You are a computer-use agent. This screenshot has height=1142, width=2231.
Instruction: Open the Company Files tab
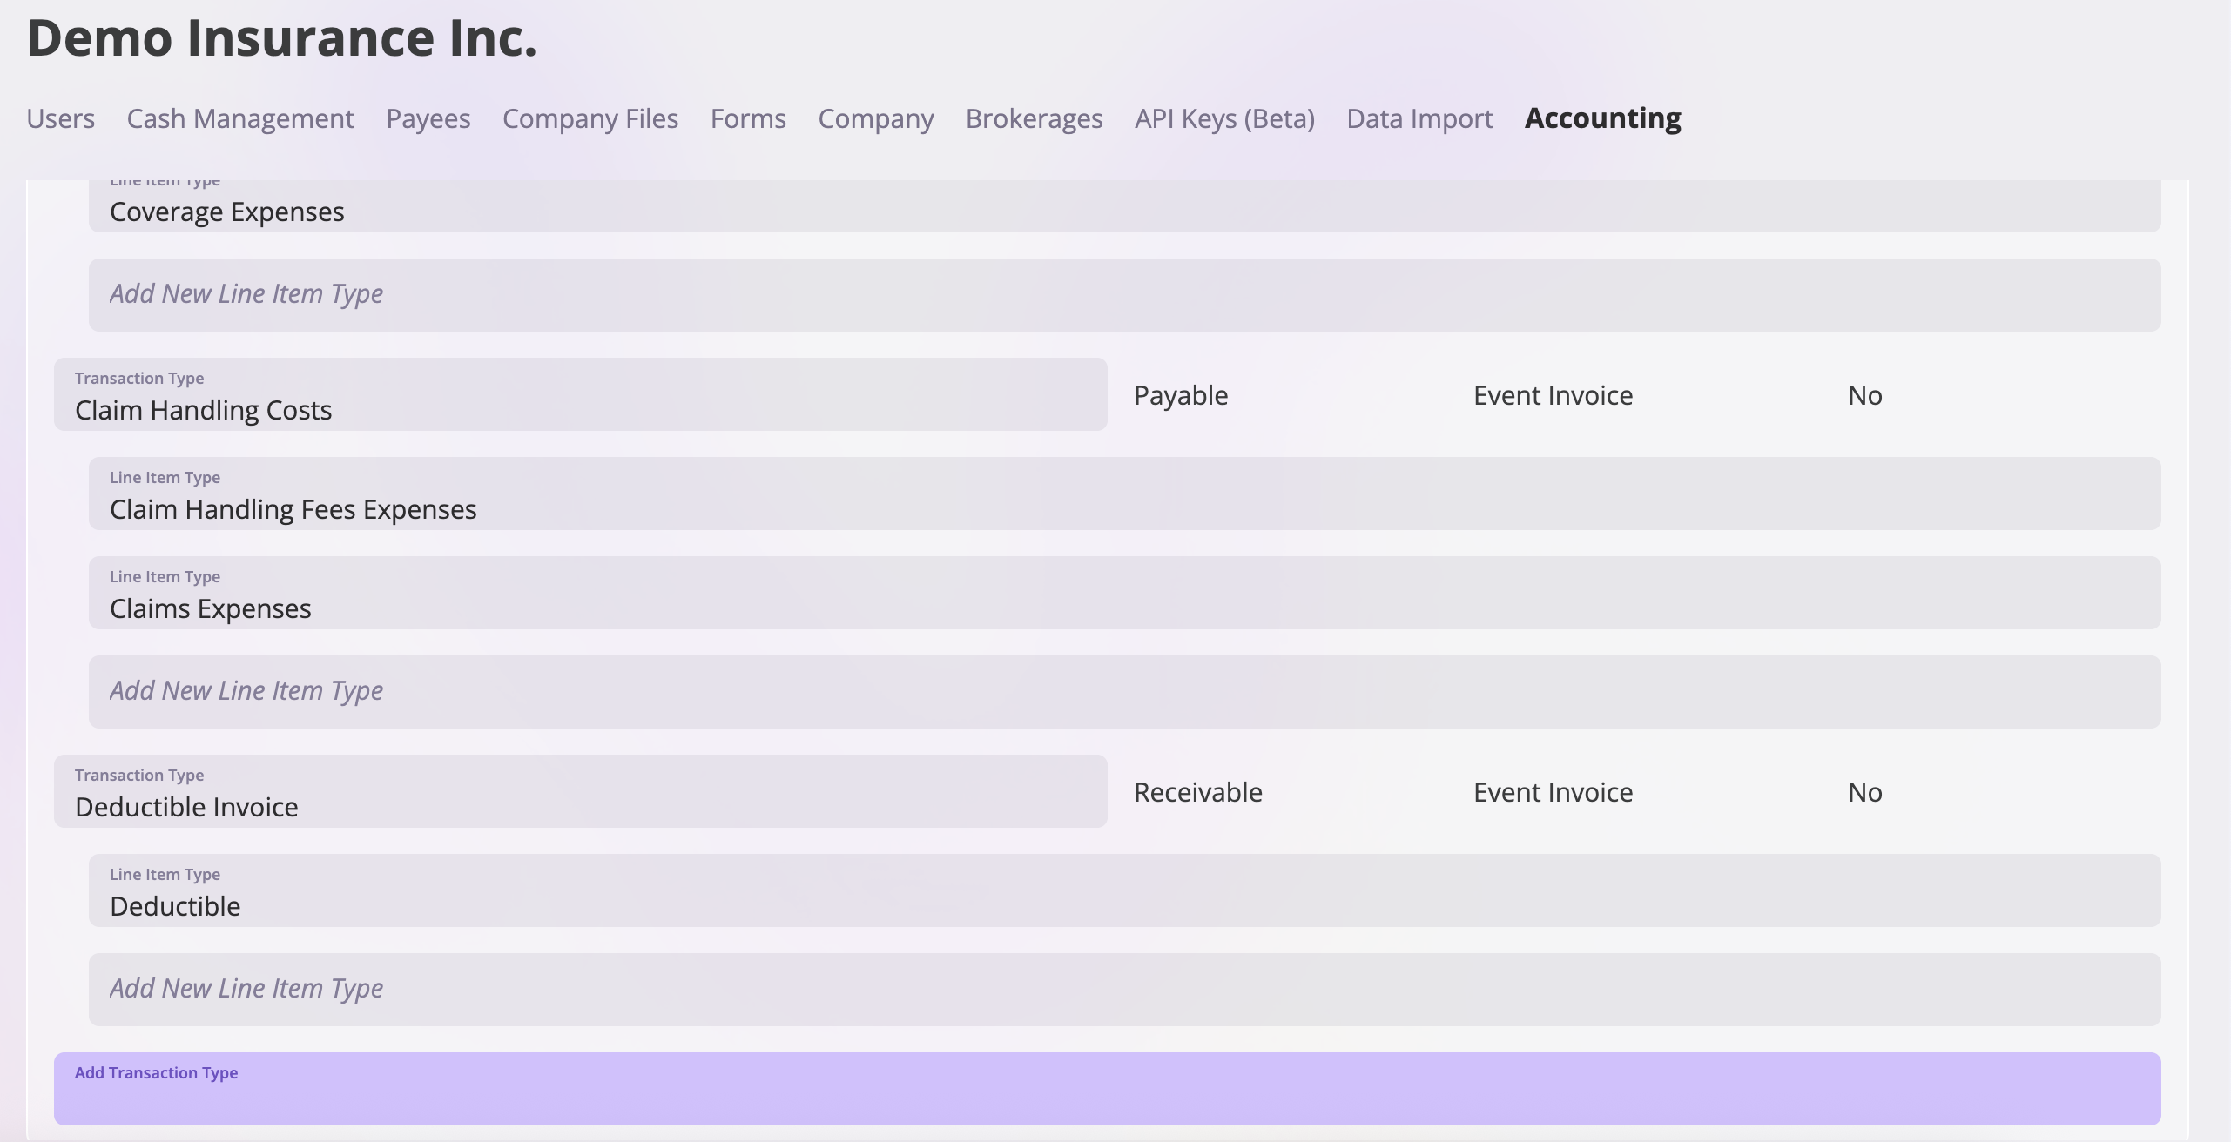(x=590, y=118)
